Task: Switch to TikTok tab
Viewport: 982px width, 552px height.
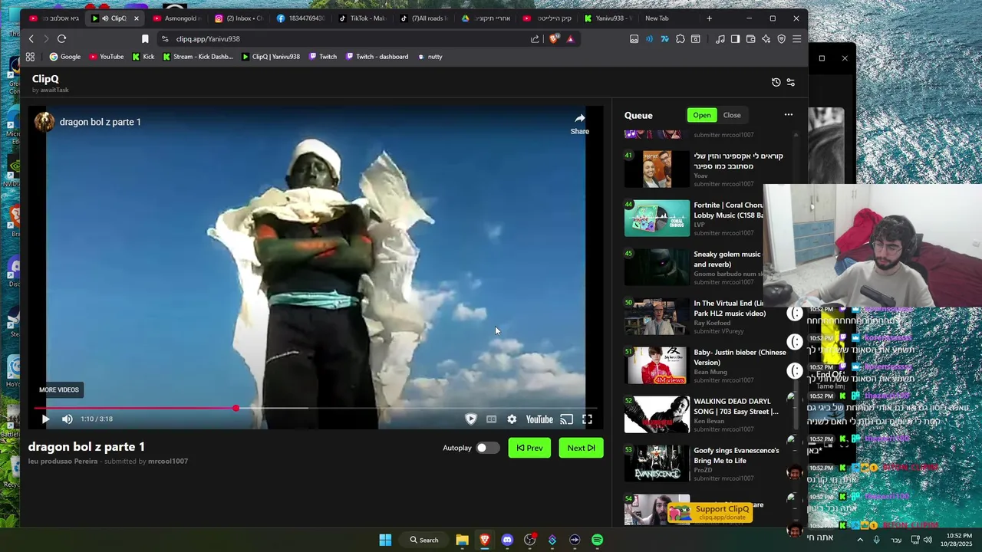Action: (363, 18)
